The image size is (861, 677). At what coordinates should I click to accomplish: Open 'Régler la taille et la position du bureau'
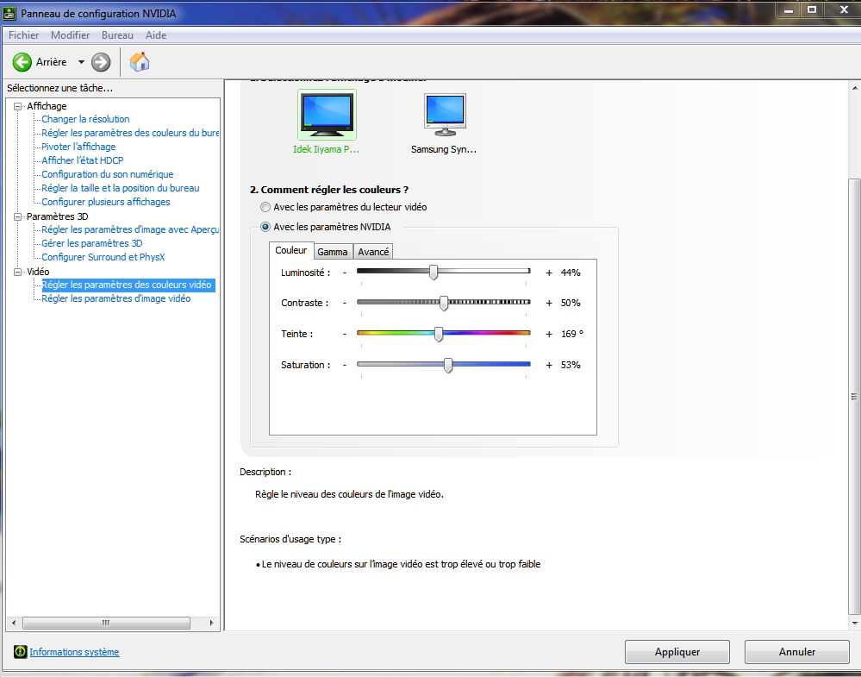(121, 188)
